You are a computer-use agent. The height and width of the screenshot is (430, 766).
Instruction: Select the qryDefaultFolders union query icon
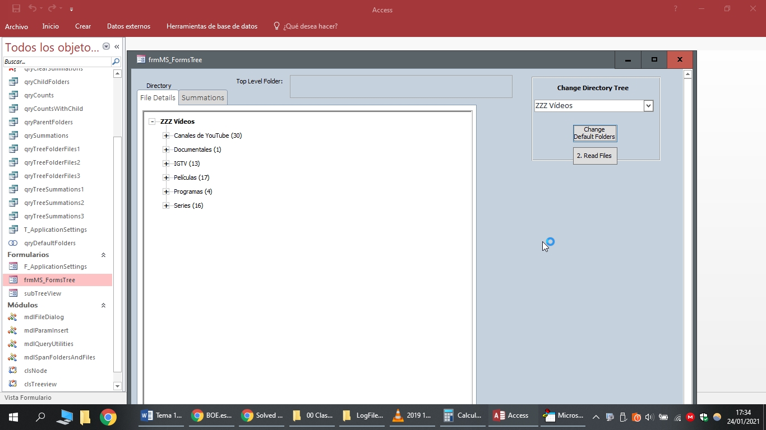pos(13,243)
